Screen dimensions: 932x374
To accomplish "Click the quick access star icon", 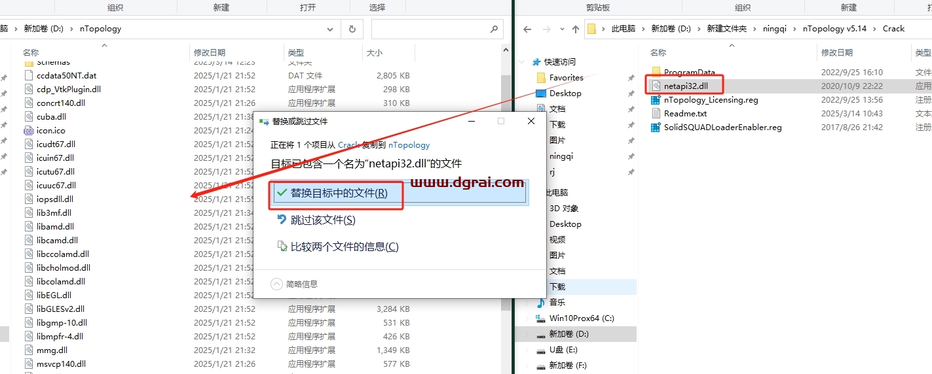I will point(536,61).
